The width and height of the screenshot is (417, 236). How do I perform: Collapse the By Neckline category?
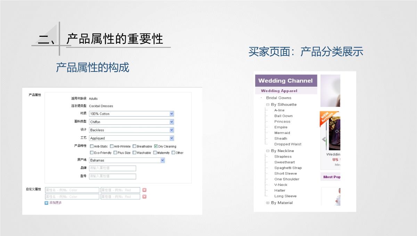(268, 151)
